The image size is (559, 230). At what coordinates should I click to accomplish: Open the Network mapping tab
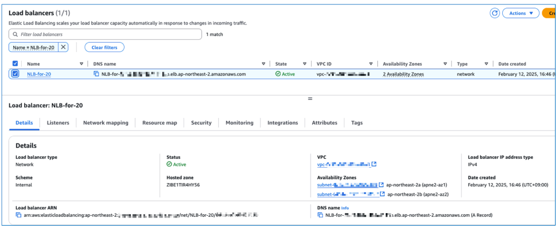[x=105, y=123]
